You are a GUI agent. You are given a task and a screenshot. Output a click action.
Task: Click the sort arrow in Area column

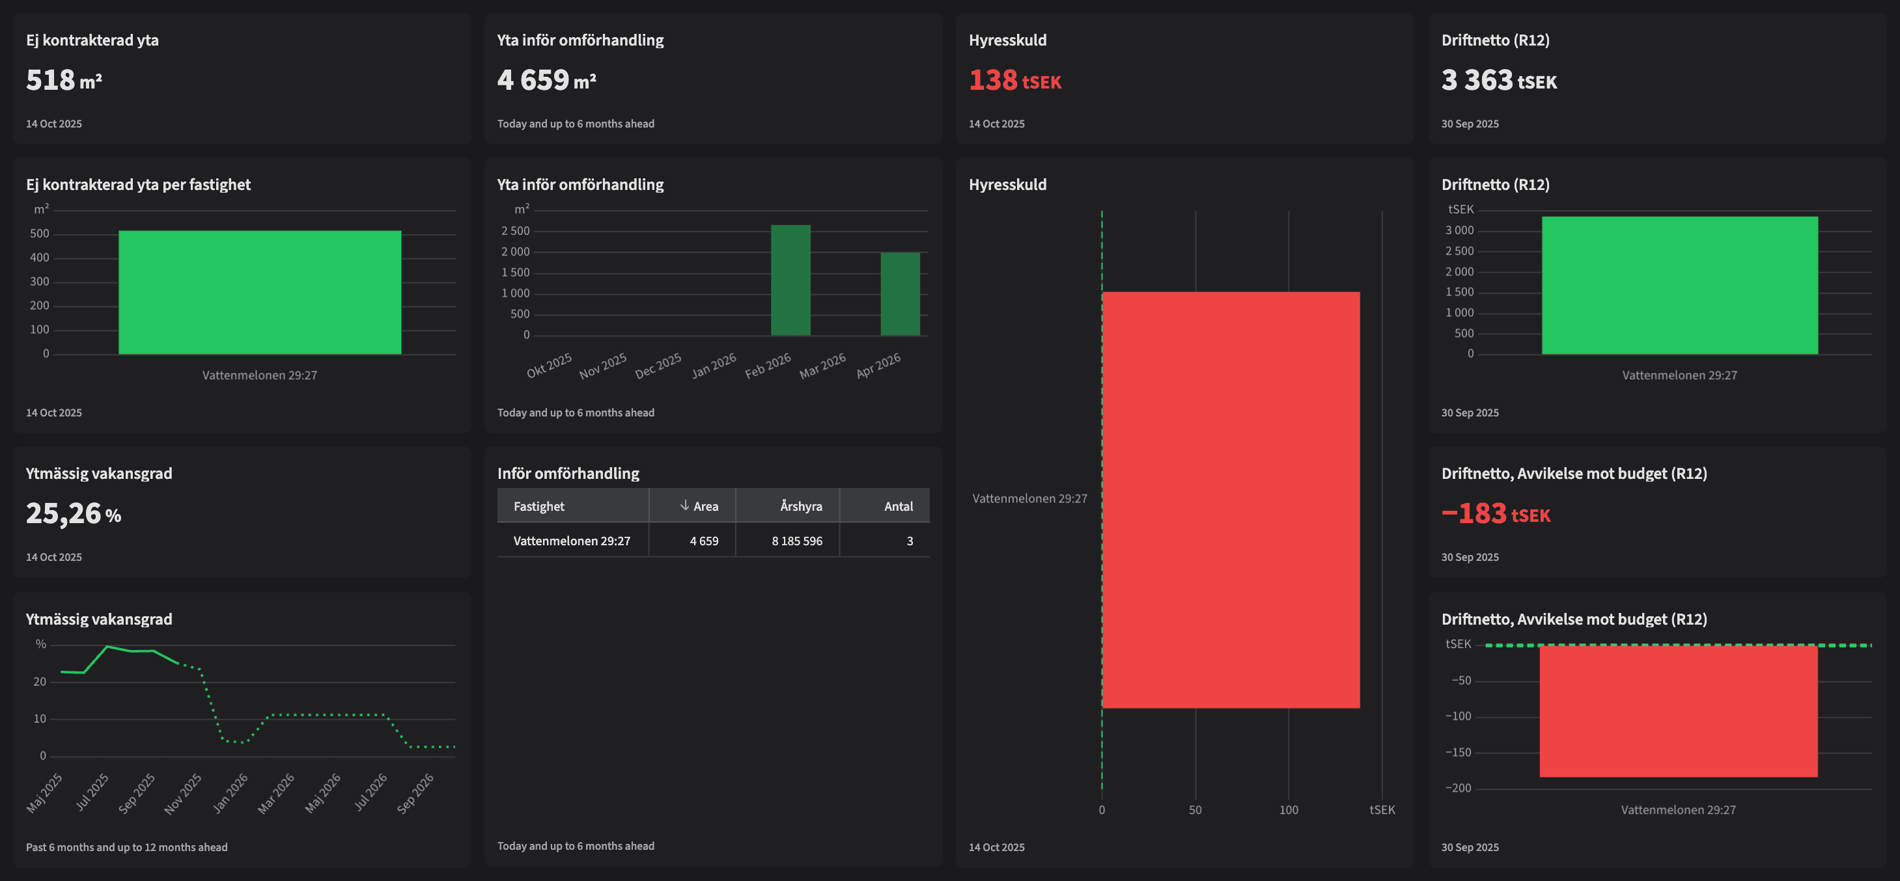click(x=684, y=506)
